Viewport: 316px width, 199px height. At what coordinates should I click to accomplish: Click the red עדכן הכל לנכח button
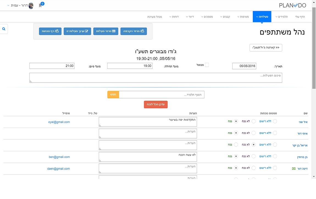tap(156, 105)
